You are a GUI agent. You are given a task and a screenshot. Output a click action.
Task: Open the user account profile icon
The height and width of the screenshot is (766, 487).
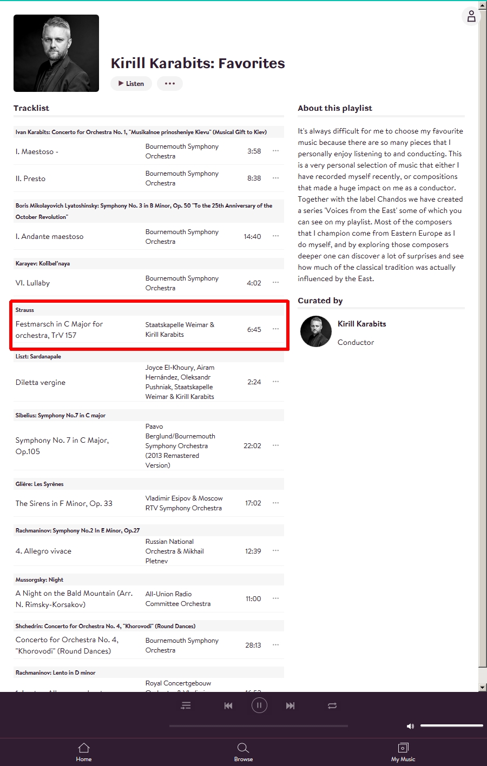[x=471, y=17]
